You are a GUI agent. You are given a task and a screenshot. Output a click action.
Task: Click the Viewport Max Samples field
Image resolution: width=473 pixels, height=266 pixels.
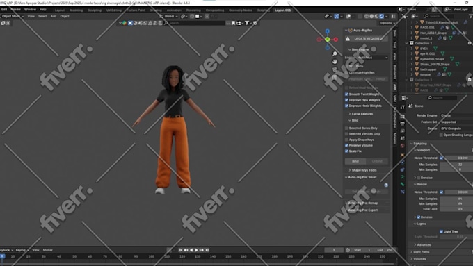(x=456, y=165)
